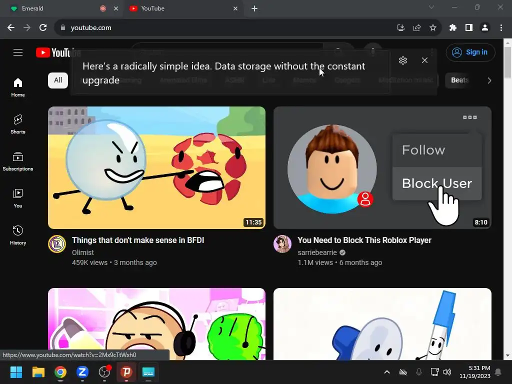The width and height of the screenshot is (512, 384).
Task: Open OBS Studio from taskbar
Action: pyautogui.click(x=104, y=372)
